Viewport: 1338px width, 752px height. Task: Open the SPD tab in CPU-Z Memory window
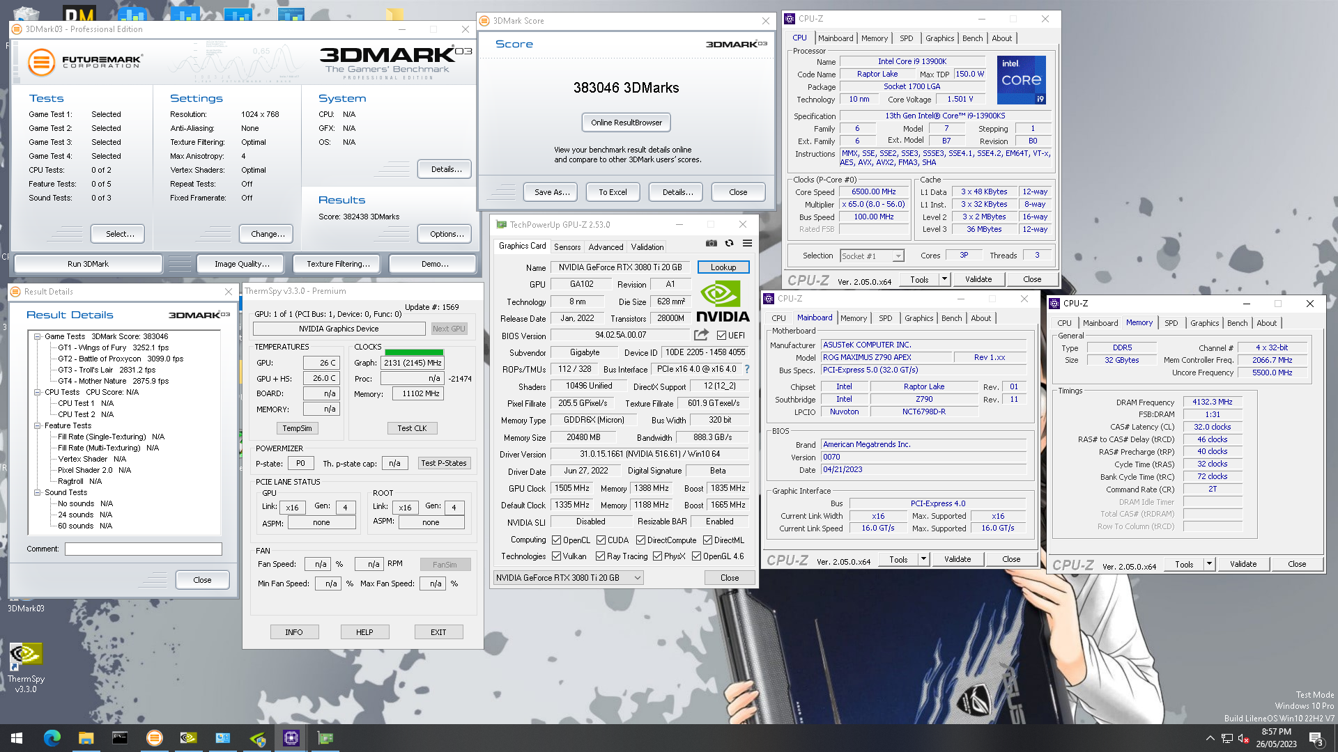(1171, 323)
